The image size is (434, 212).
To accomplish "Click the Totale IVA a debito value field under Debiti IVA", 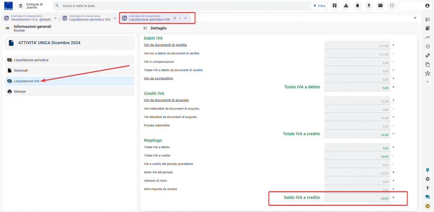I will coord(357,87).
